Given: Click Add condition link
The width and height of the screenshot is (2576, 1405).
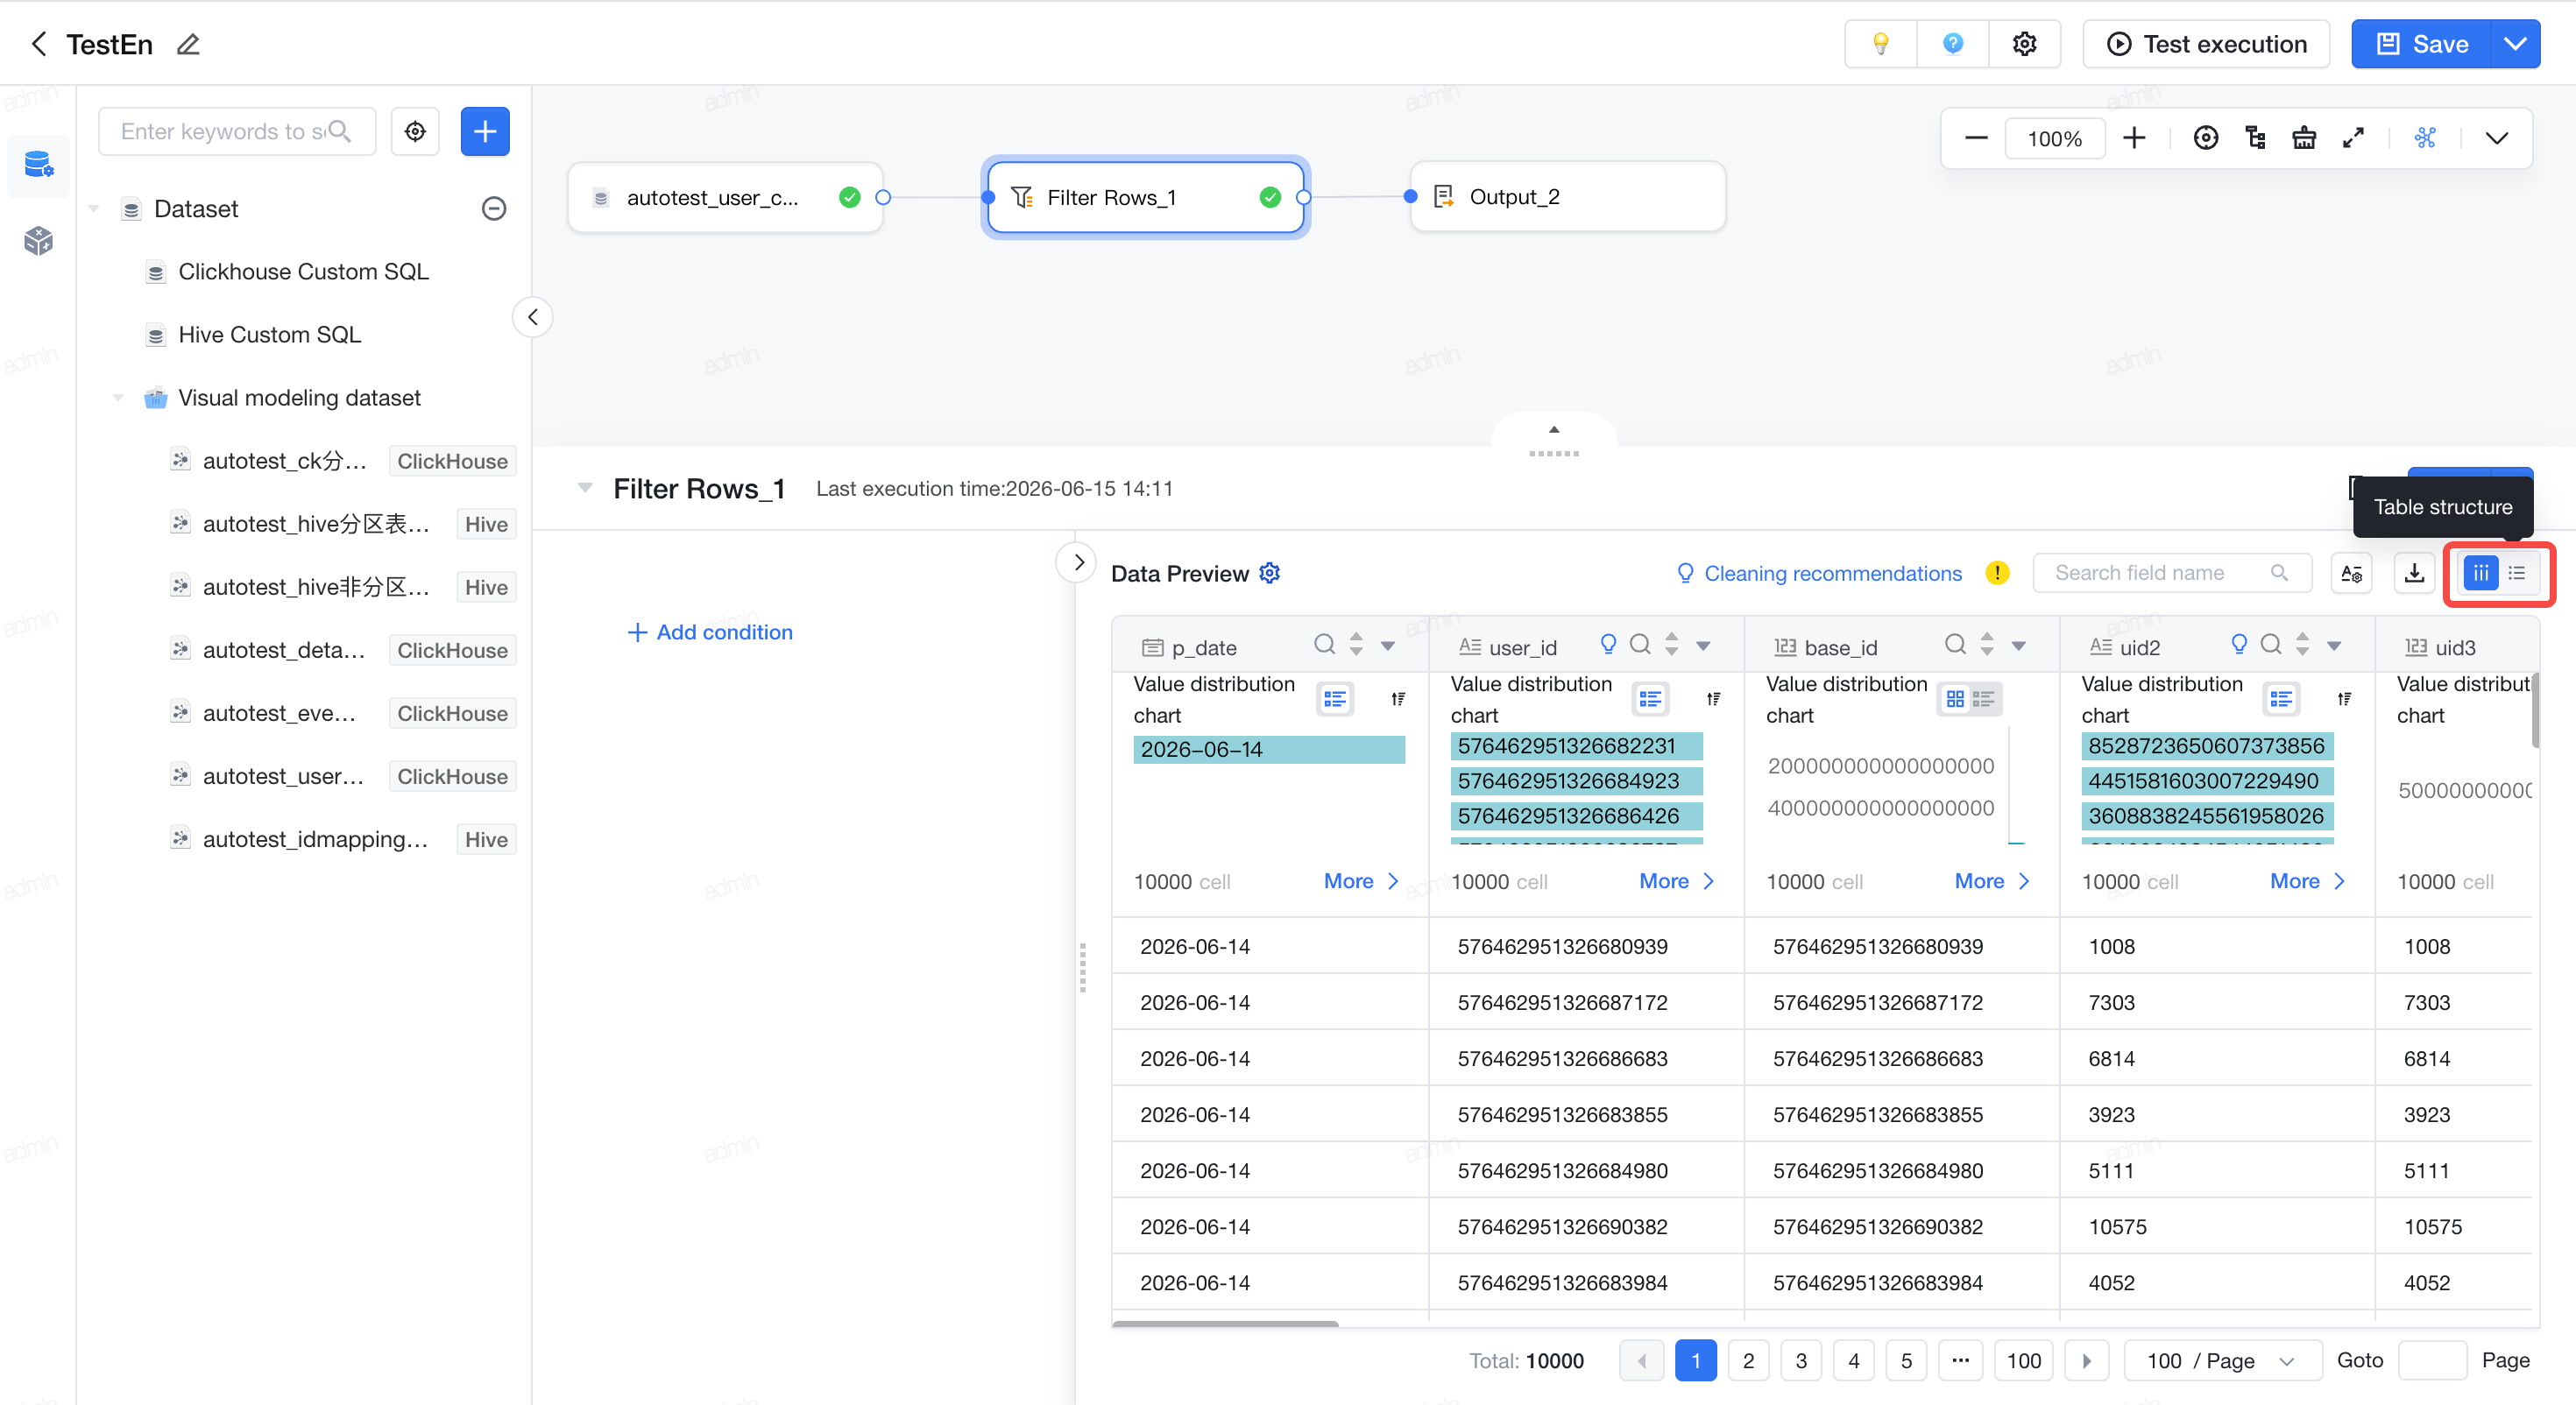Looking at the screenshot, I should (x=709, y=632).
